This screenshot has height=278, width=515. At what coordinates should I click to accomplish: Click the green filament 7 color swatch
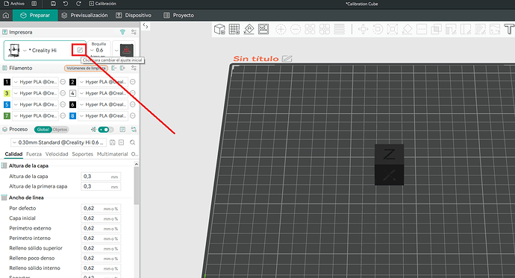7,116
